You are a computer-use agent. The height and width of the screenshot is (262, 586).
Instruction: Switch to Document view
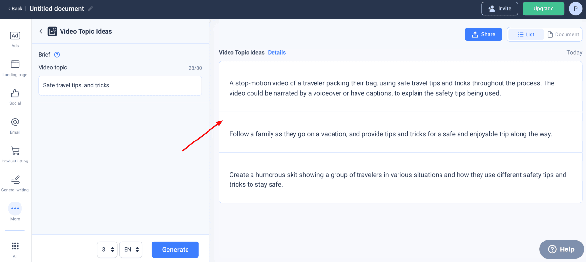point(563,34)
